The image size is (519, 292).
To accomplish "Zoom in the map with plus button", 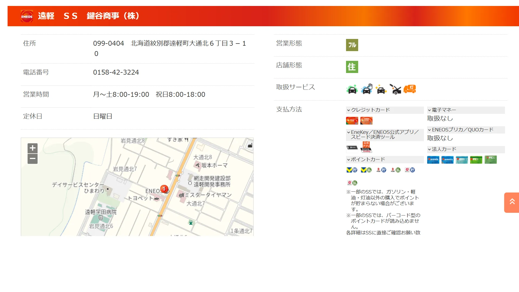I will (x=32, y=148).
